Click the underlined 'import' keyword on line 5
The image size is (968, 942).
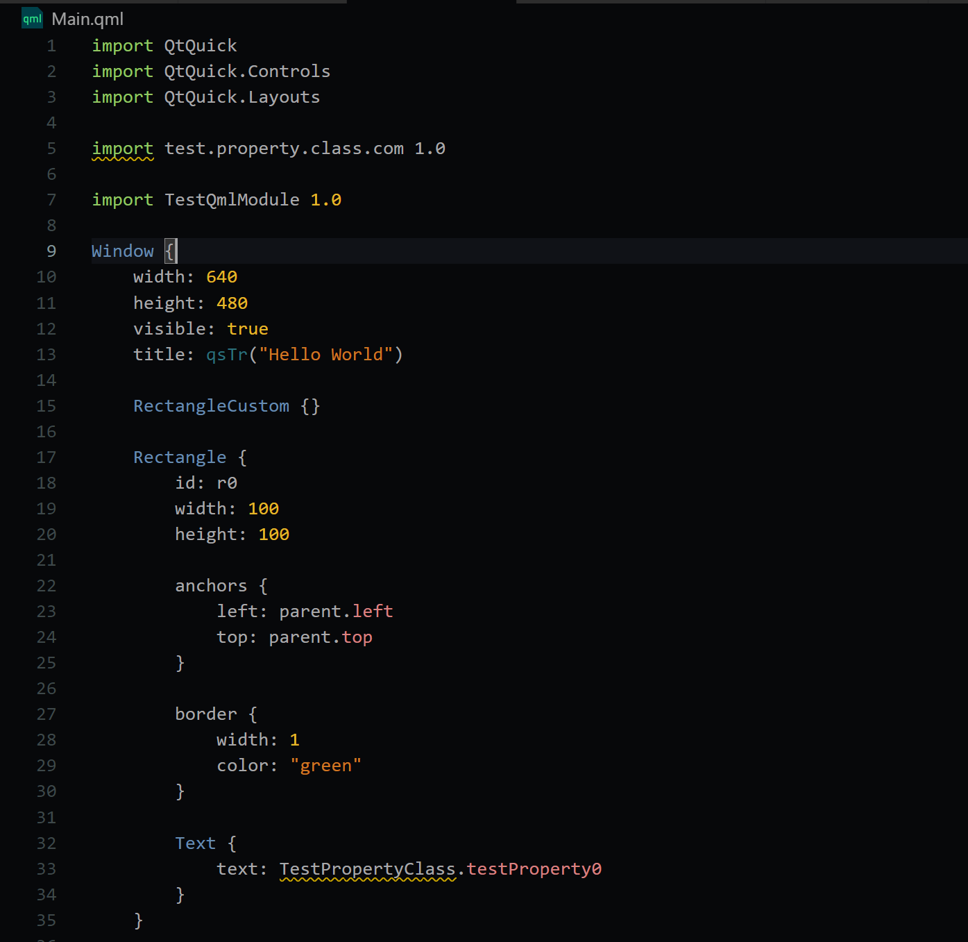(x=123, y=149)
